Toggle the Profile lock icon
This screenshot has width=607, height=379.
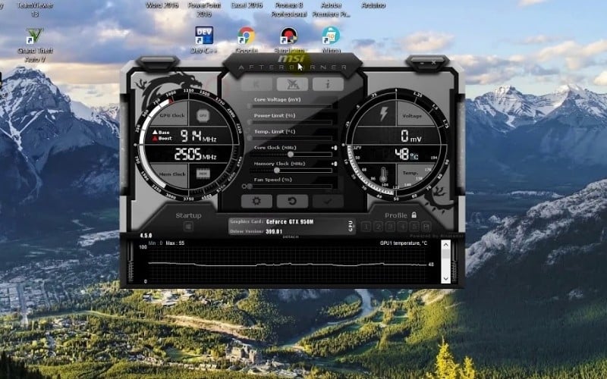pos(414,215)
